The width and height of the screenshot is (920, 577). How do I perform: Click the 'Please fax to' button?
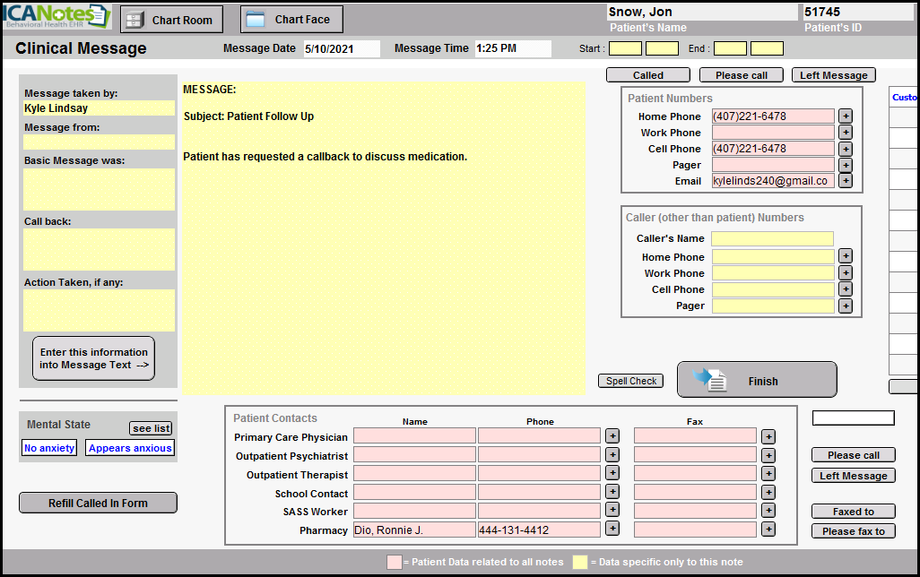(853, 531)
